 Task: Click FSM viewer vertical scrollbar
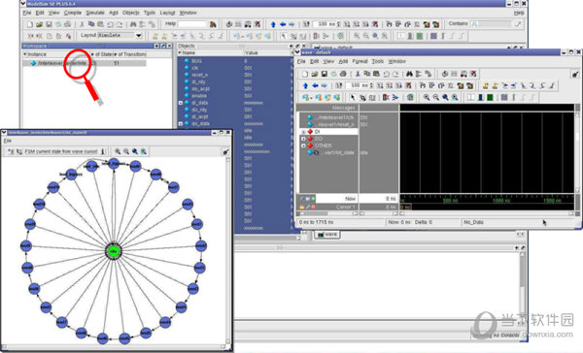coord(228,250)
